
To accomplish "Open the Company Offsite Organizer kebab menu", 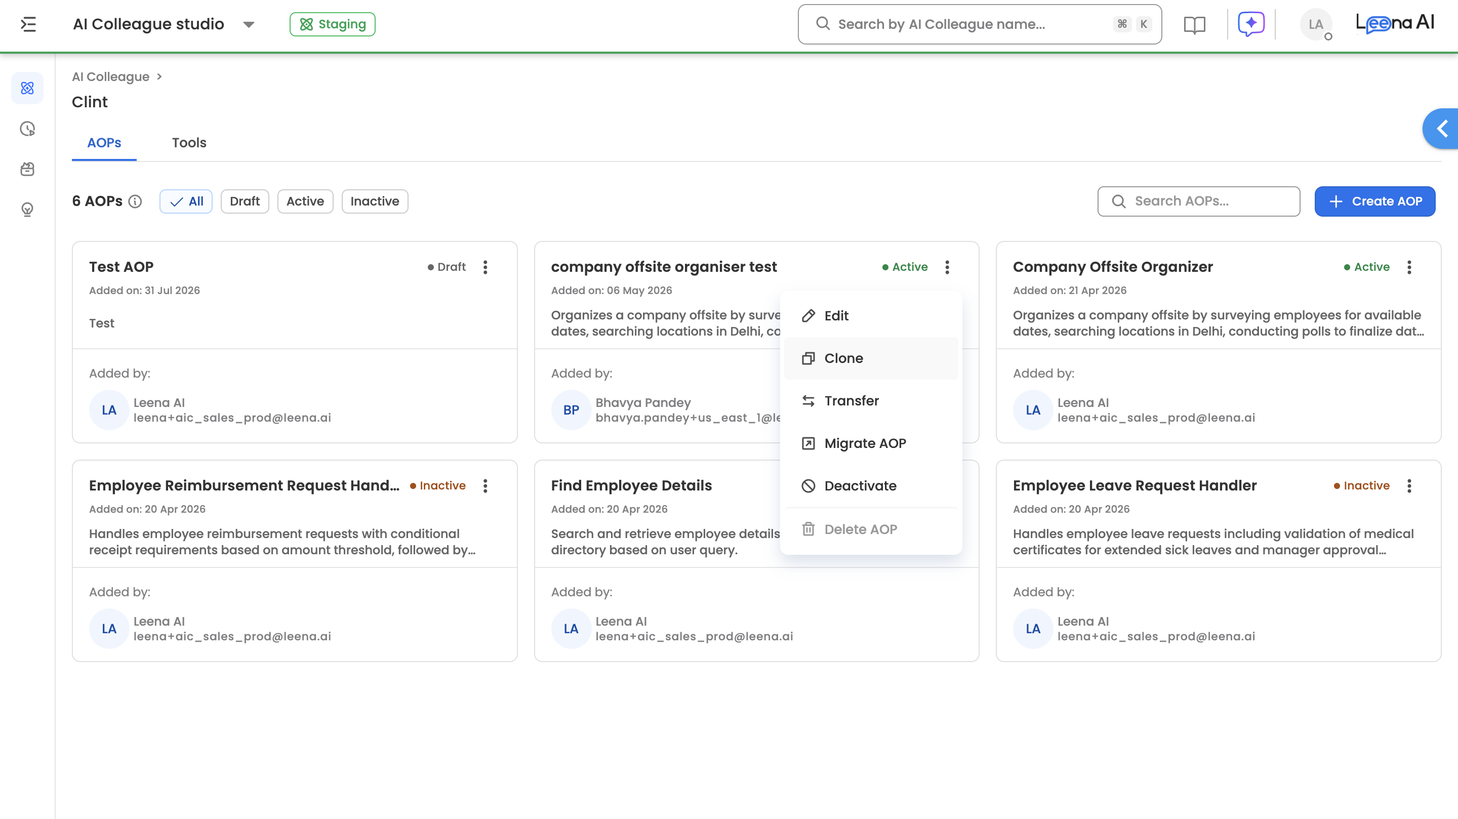I will [x=1409, y=267].
